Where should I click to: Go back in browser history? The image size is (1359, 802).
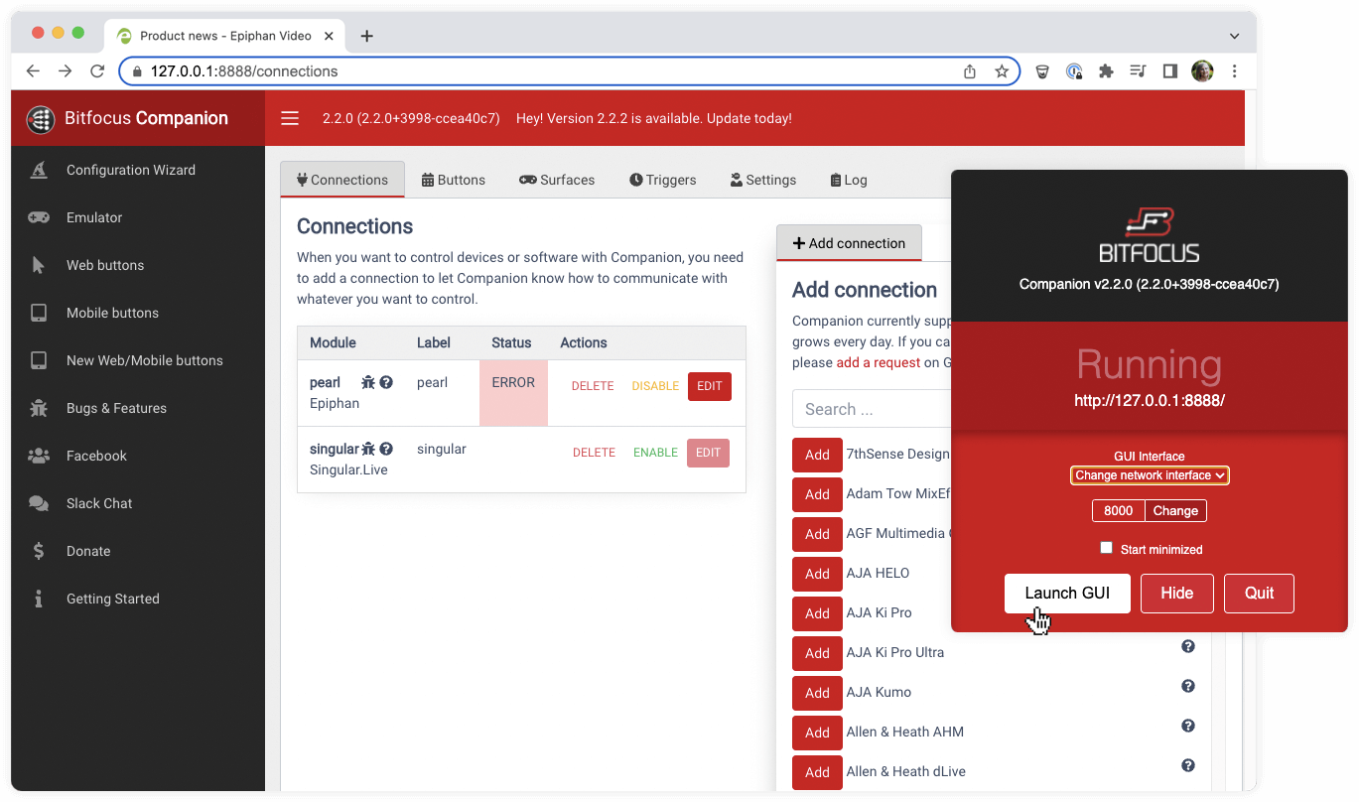pyautogui.click(x=33, y=71)
